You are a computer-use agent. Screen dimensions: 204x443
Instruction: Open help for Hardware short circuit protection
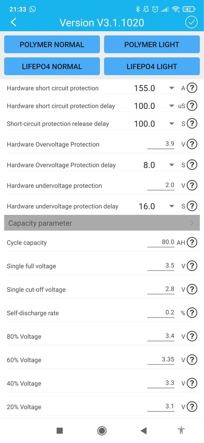click(x=192, y=88)
